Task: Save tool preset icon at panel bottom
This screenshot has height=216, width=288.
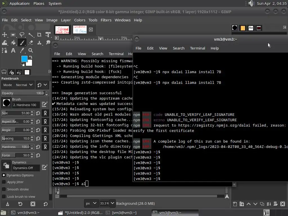Action: tap(8, 204)
